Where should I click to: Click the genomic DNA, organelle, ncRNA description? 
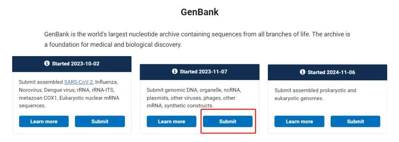pyautogui.click(x=194, y=98)
